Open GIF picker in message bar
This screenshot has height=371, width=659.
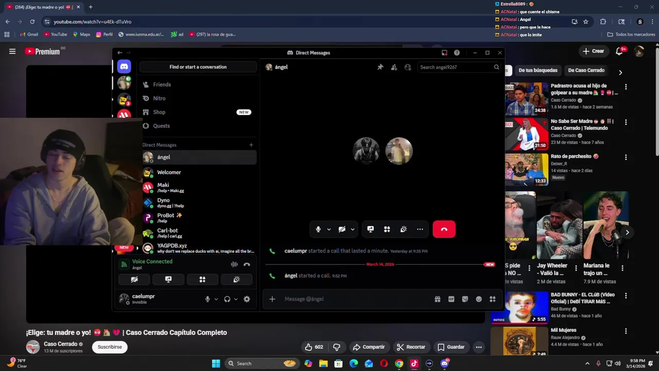452,299
